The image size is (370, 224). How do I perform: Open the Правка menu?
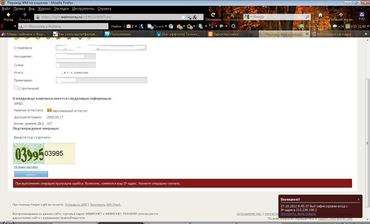coord(19,9)
